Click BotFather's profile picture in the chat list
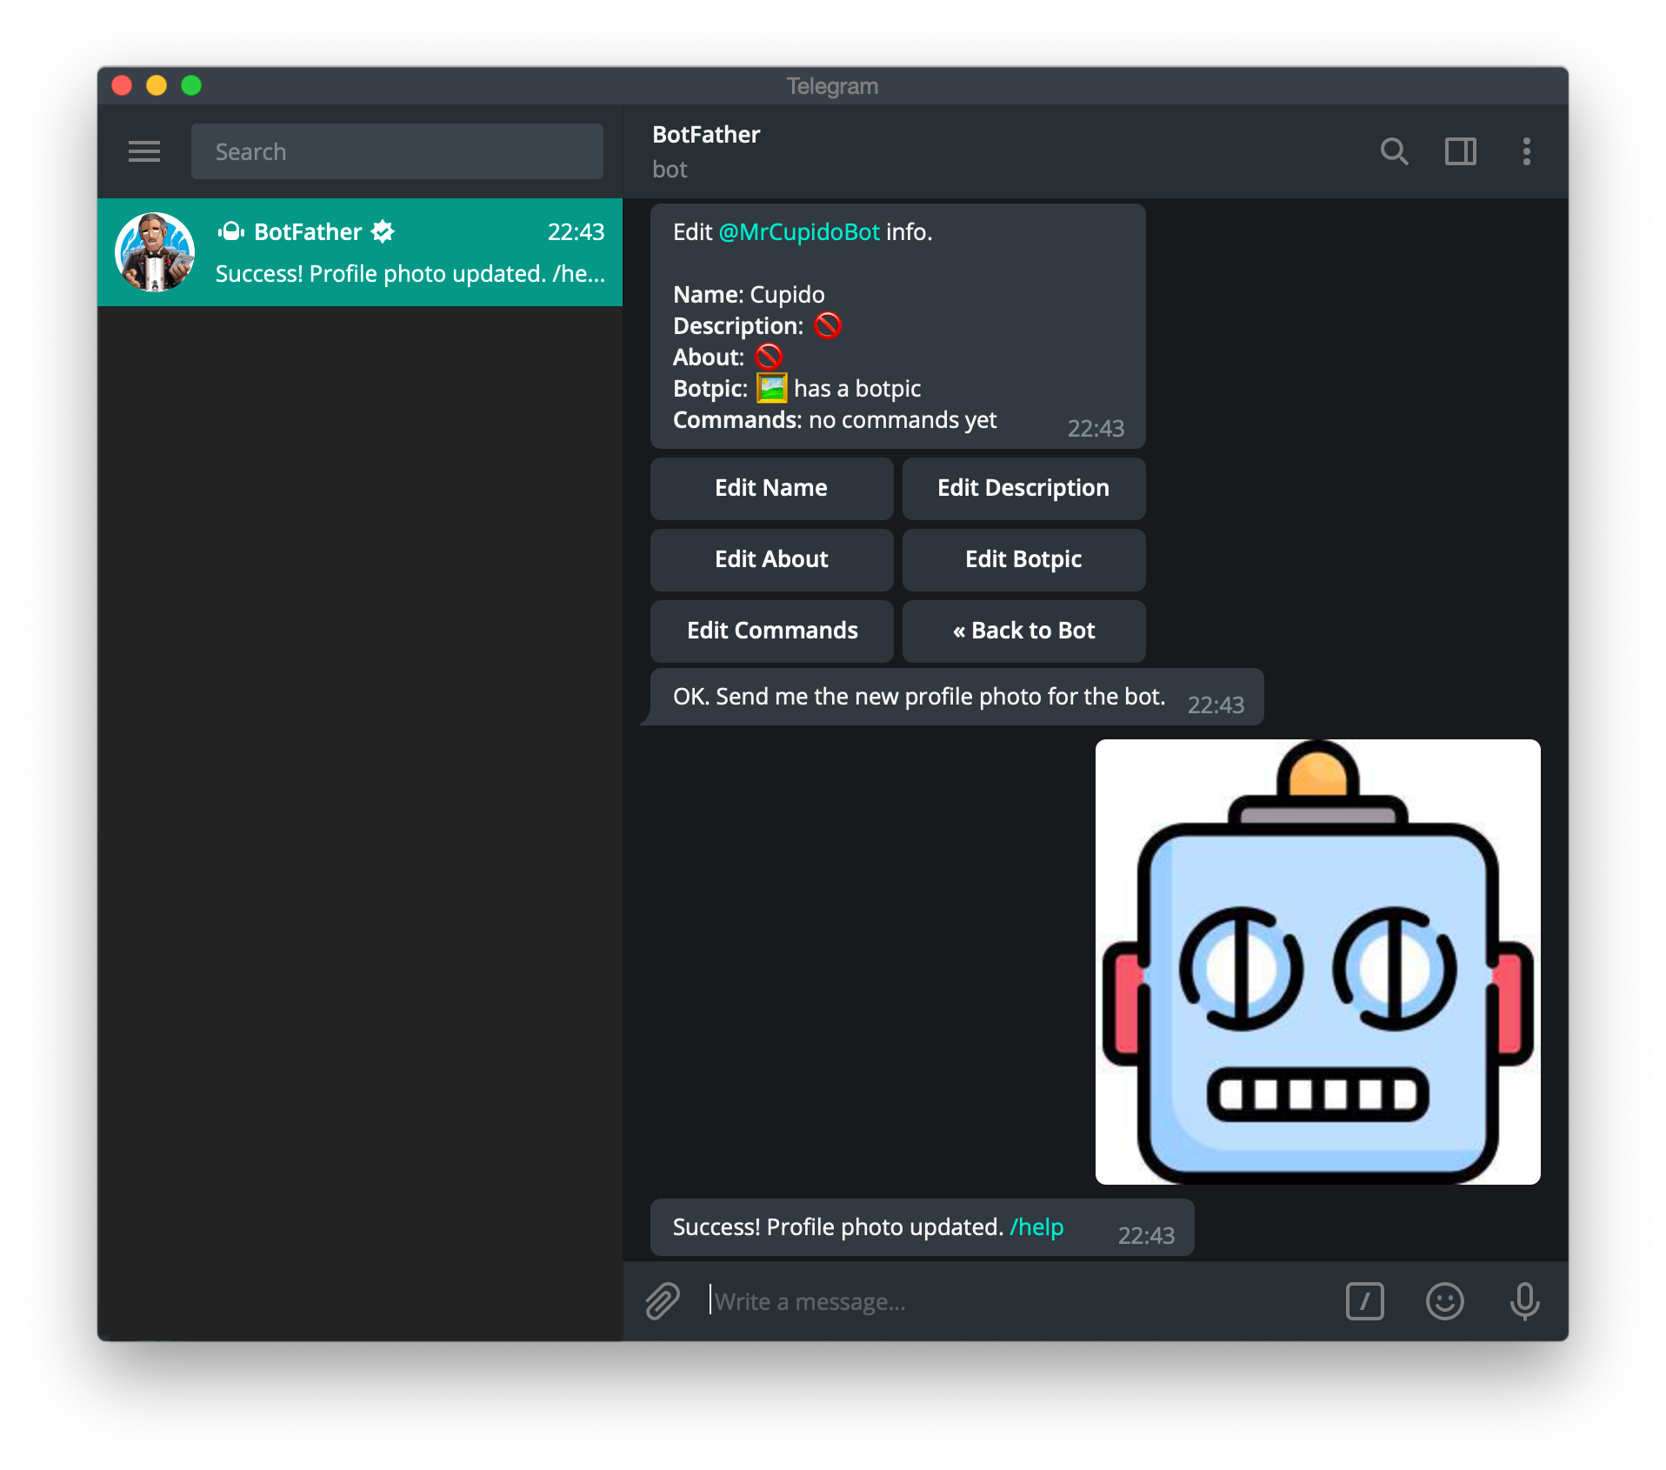This screenshot has width=1666, height=1470. [x=155, y=252]
